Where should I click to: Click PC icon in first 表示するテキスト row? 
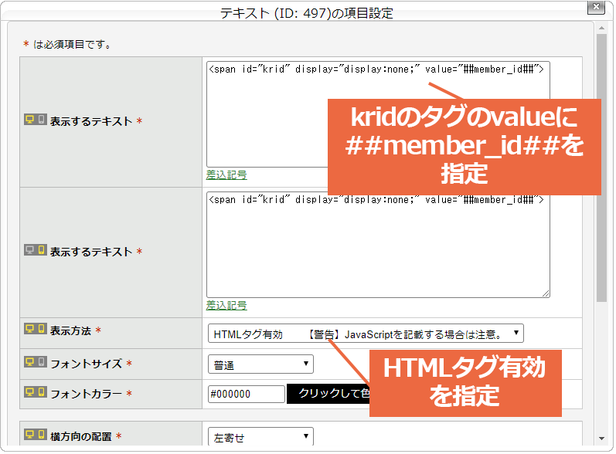tap(29, 119)
